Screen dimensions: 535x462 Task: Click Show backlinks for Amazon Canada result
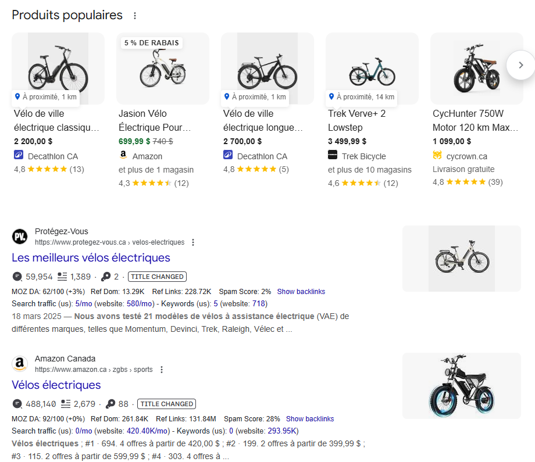[310, 419]
